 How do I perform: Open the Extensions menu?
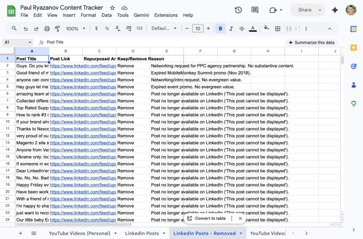point(166,15)
